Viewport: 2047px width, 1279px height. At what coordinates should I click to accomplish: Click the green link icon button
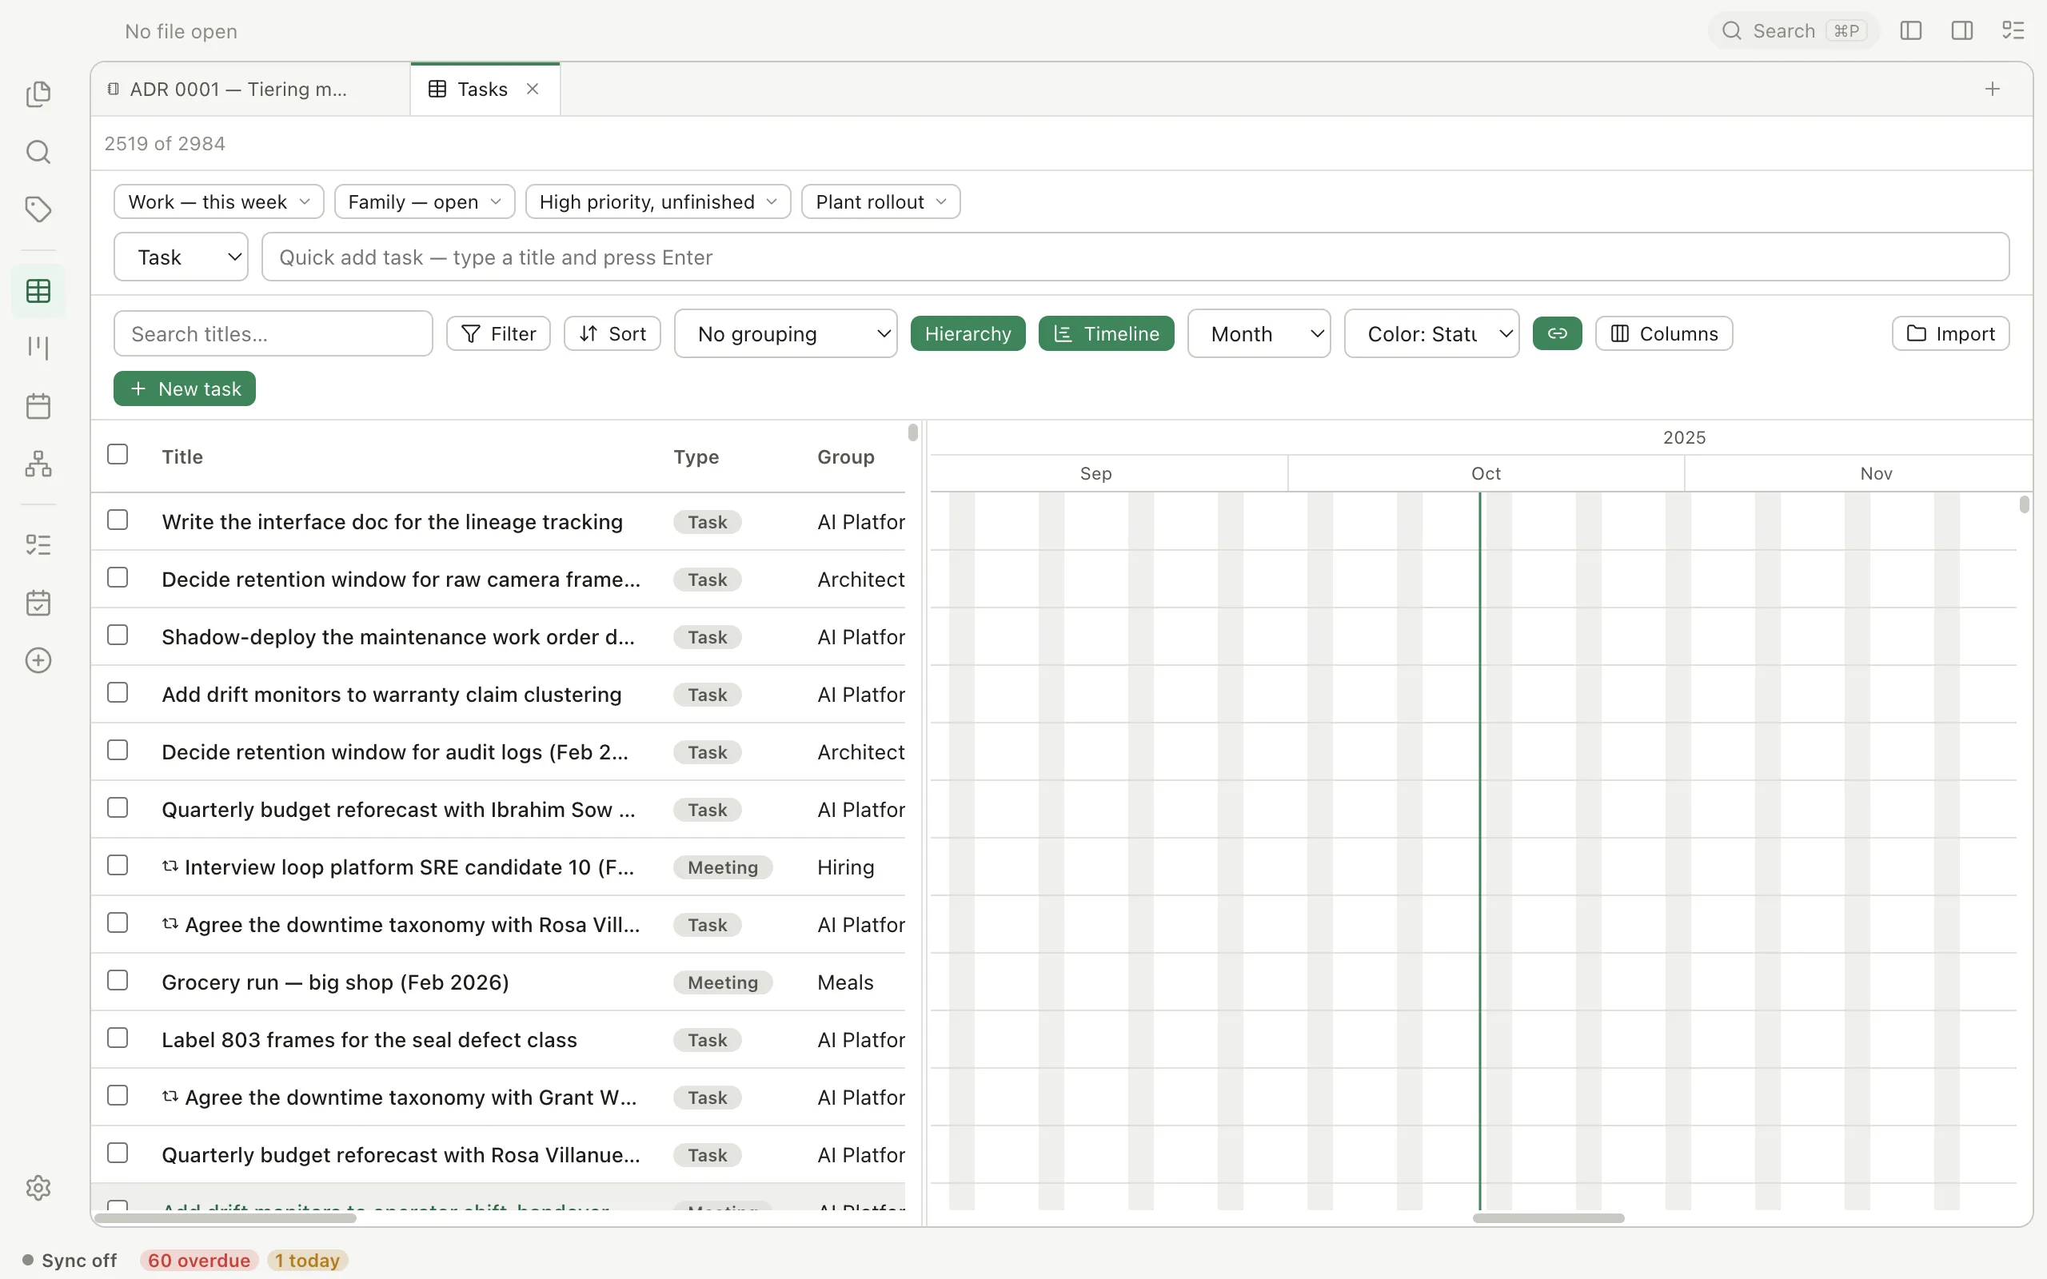(x=1558, y=333)
